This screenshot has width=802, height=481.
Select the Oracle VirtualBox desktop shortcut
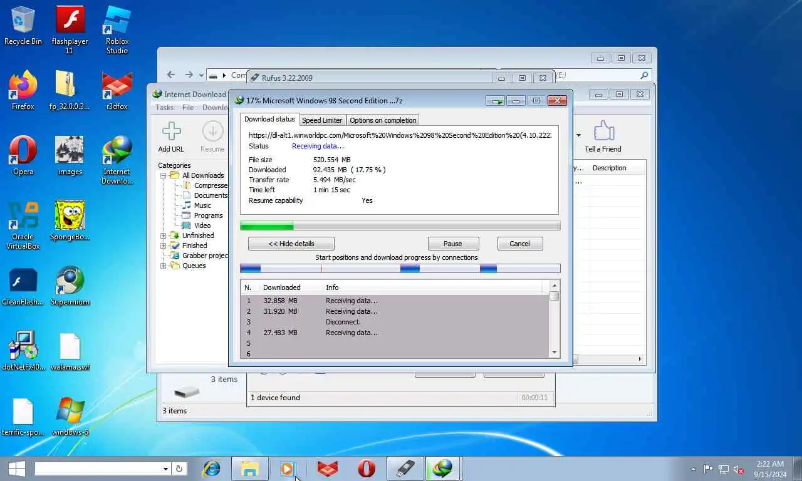pyautogui.click(x=23, y=225)
